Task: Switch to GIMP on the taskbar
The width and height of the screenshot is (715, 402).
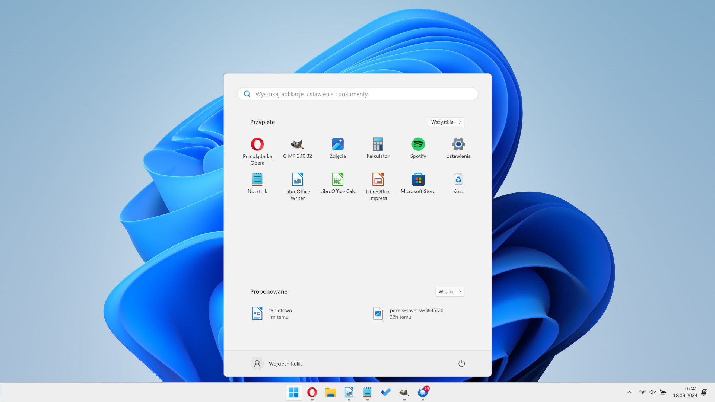Action: 404,392
